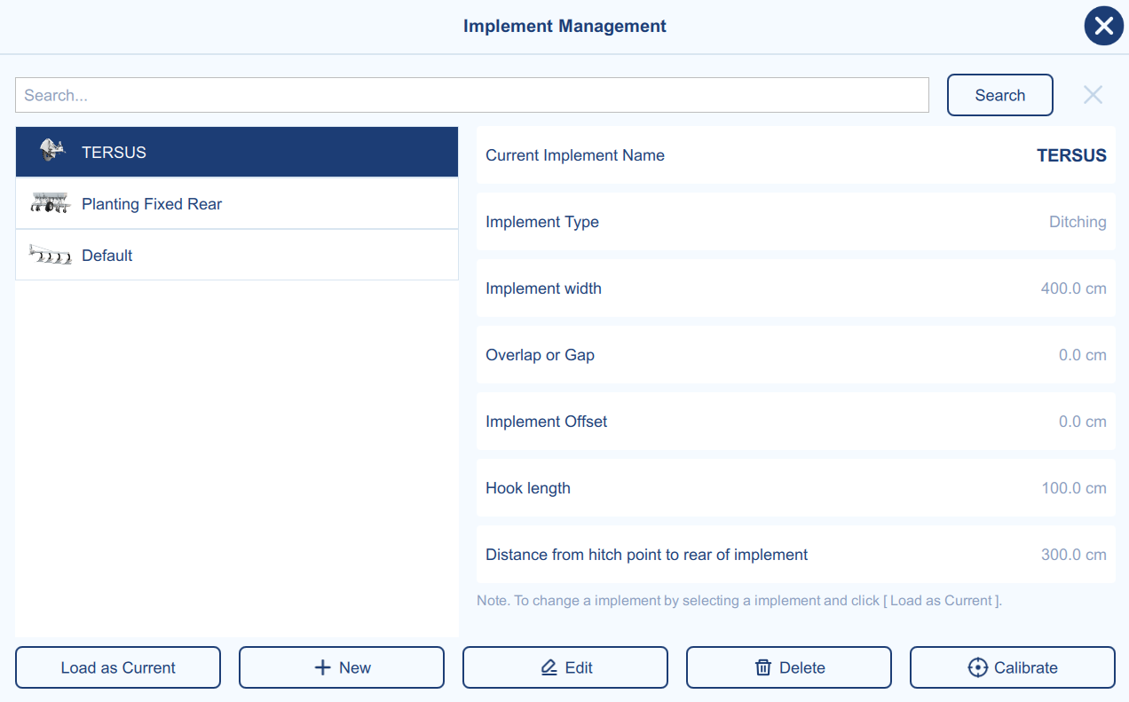The image size is (1129, 702).
Task: Click the Overlap or Gap label
Action: click(540, 355)
